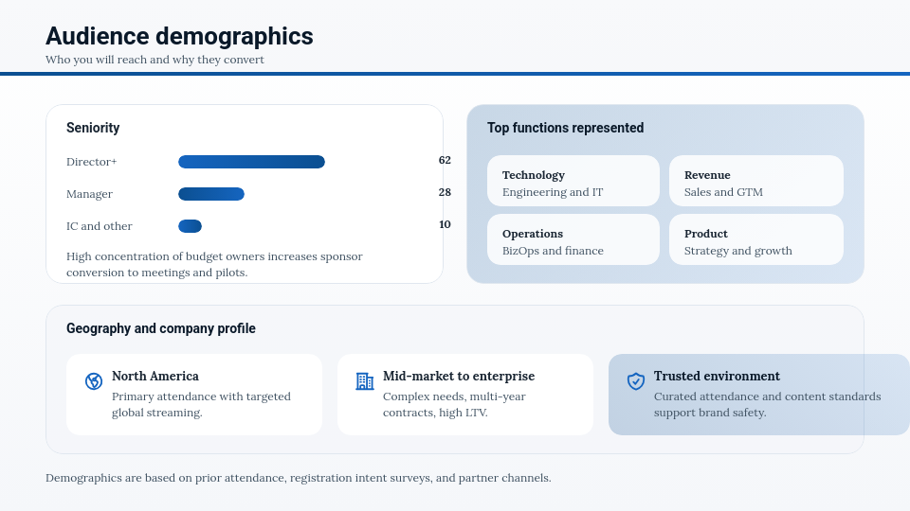Click the Mid-market to enterprise title
Viewport: 910px width, 511px height.
(459, 376)
